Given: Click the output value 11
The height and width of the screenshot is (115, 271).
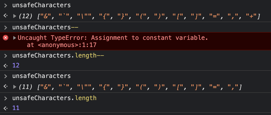Looking at the screenshot, I should [16, 108].
